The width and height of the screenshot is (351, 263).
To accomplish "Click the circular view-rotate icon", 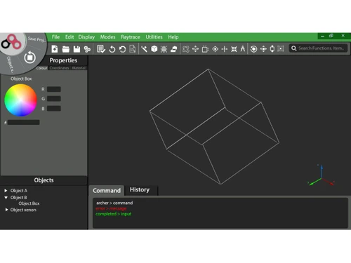I will (253, 49).
